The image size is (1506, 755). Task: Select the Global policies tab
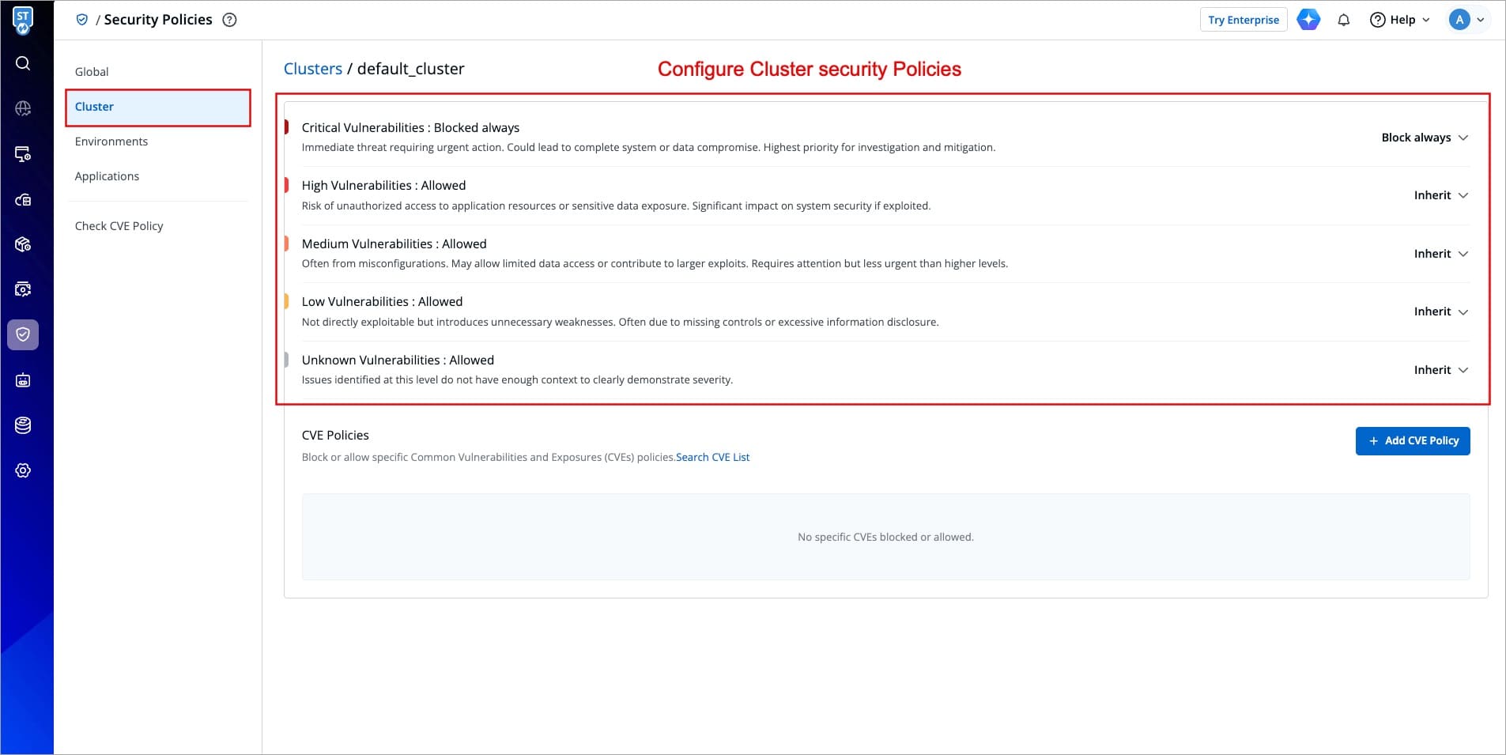point(92,72)
